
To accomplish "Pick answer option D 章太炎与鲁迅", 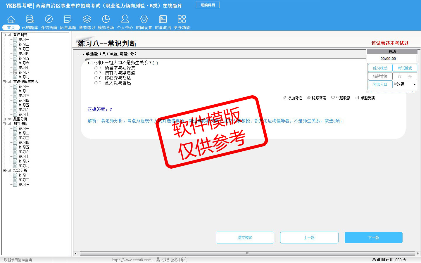I will point(96,83).
